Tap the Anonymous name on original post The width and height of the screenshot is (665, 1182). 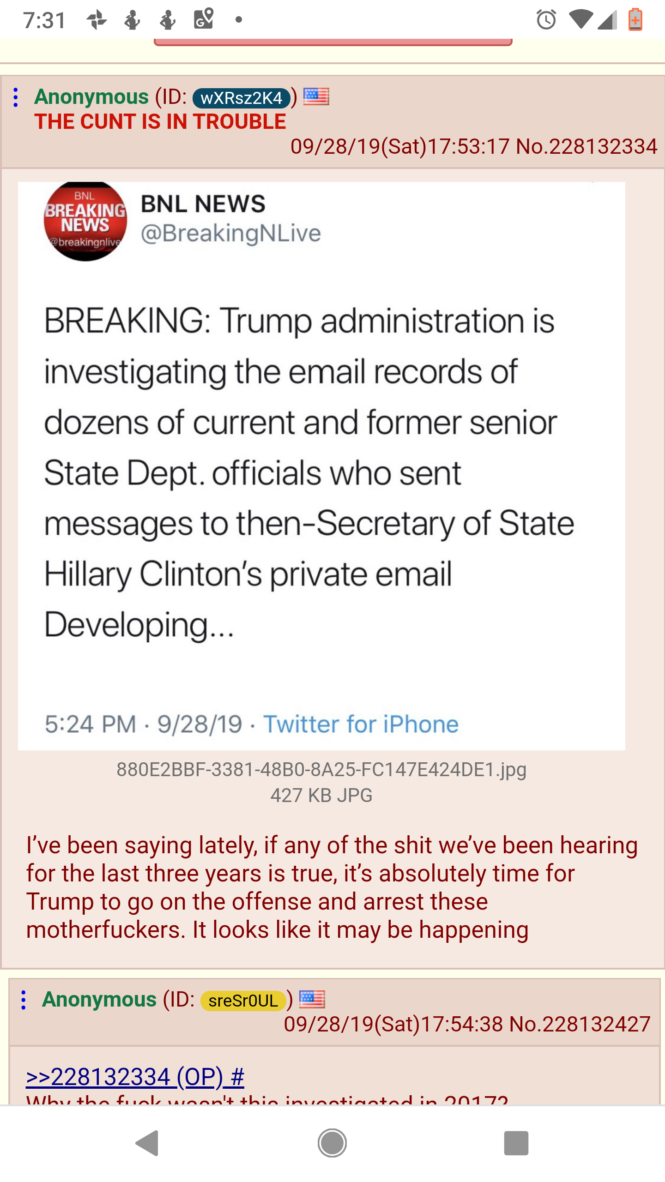coord(91,97)
